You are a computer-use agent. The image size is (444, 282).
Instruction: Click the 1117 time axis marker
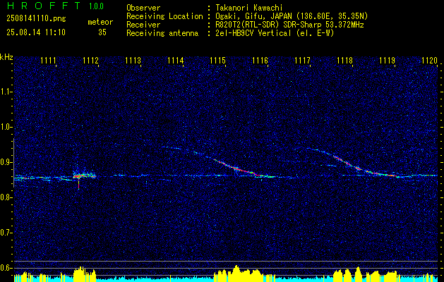[x=302, y=60]
